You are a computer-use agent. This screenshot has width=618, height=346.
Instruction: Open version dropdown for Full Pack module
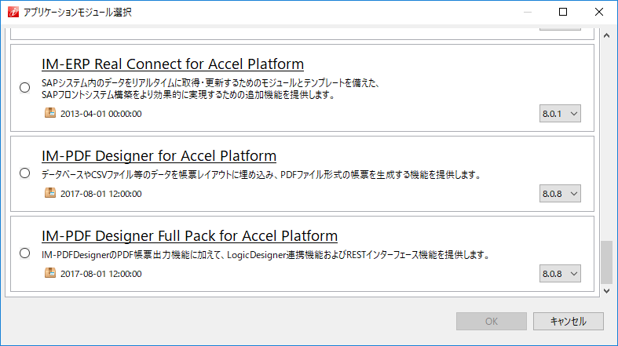(x=560, y=274)
